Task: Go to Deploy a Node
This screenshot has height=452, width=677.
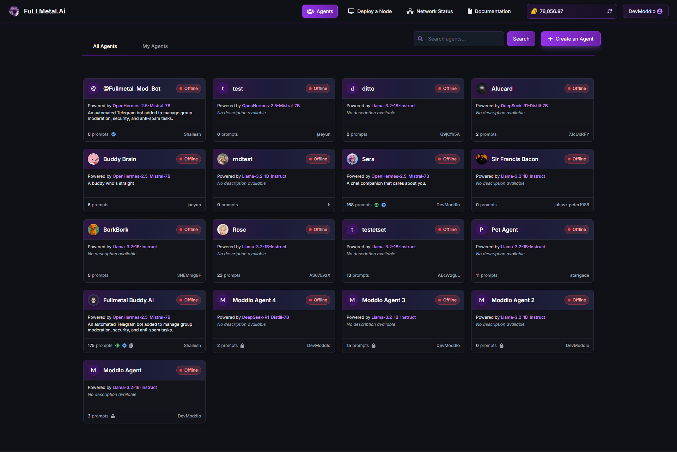Action: tap(370, 11)
